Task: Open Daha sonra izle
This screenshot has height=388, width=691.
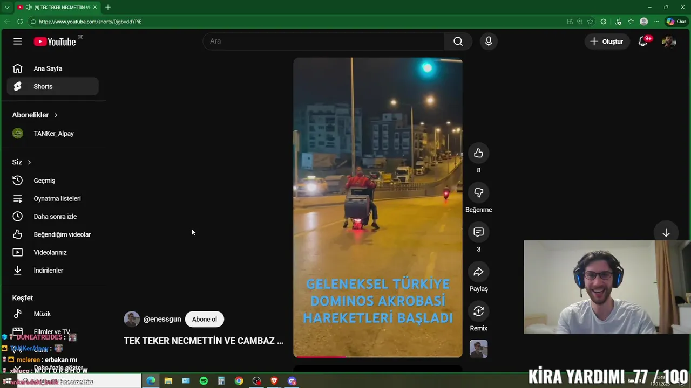Action: point(52,217)
